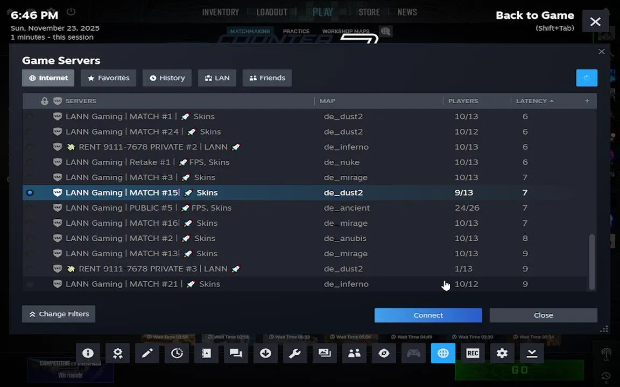Click the 24/26 players cell
The image size is (620, 387).
[467, 207]
